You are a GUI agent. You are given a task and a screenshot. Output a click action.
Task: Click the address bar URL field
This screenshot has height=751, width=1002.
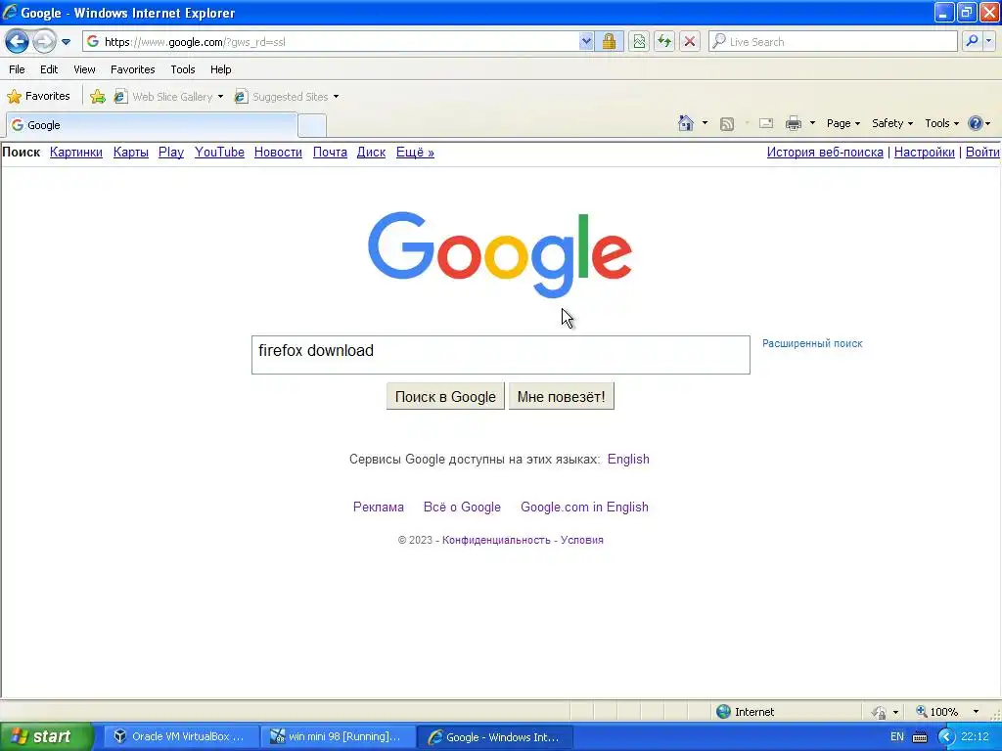(333, 42)
